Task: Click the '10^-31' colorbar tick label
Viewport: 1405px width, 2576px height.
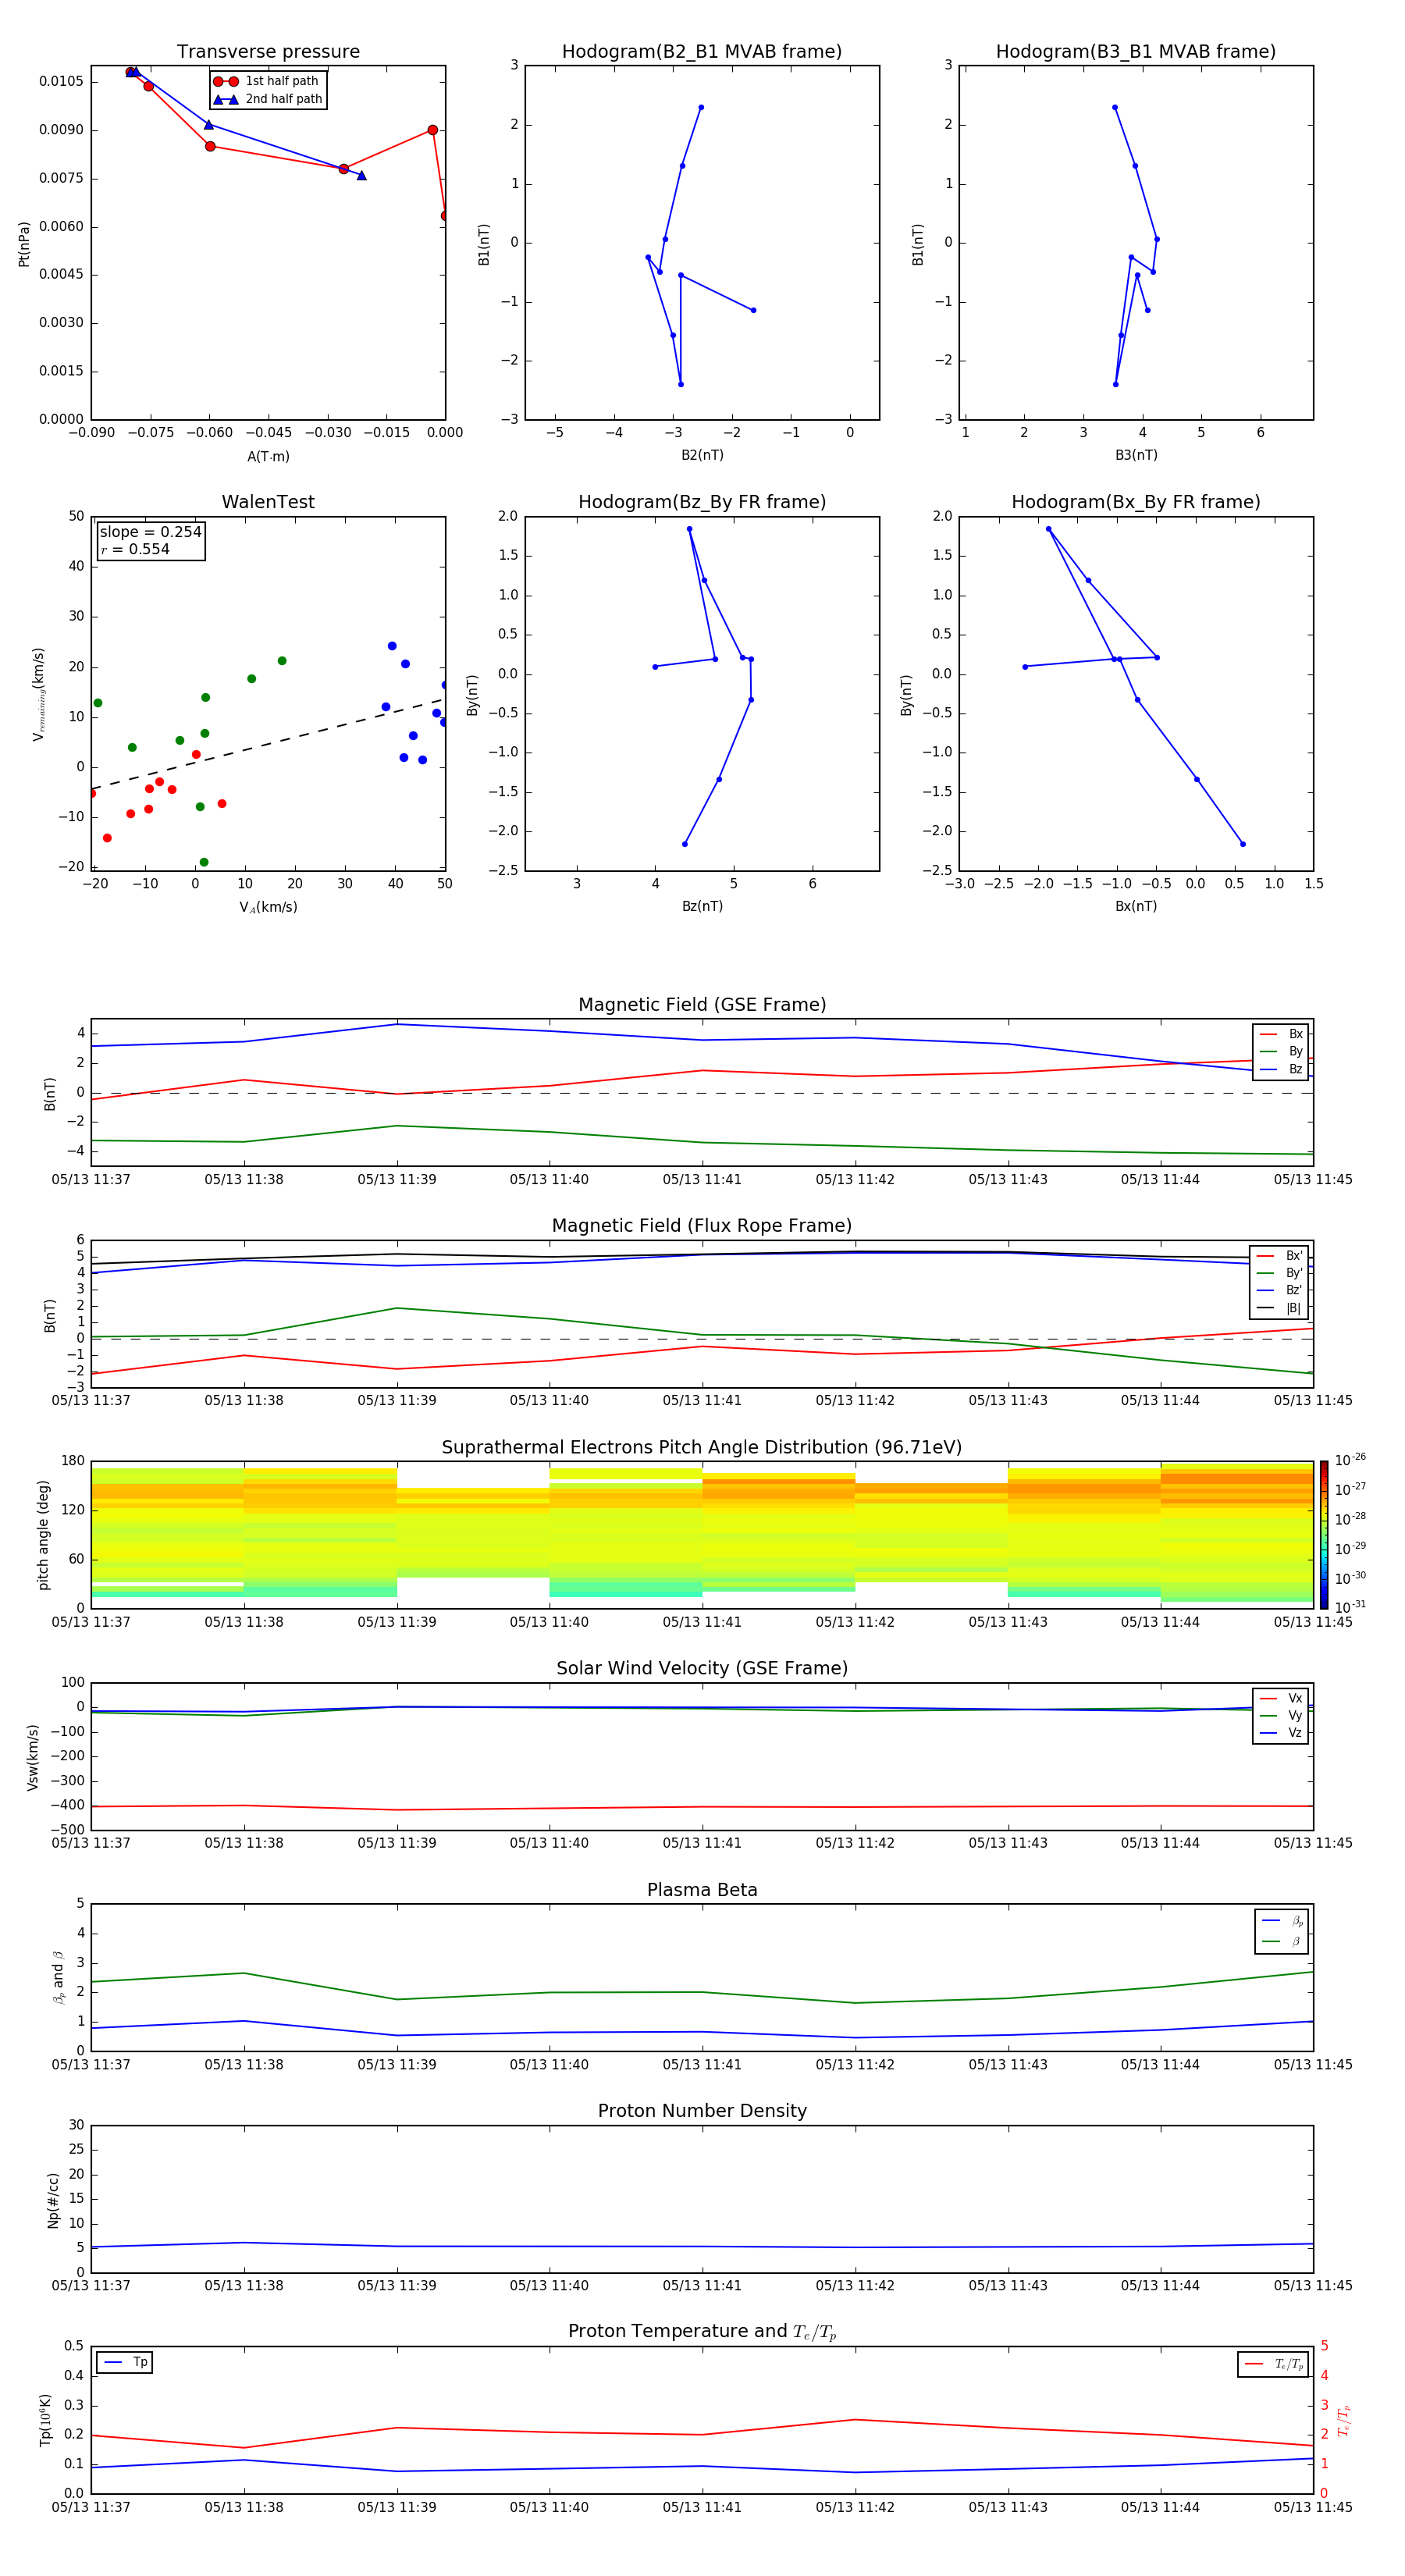Action: pos(1349,1607)
